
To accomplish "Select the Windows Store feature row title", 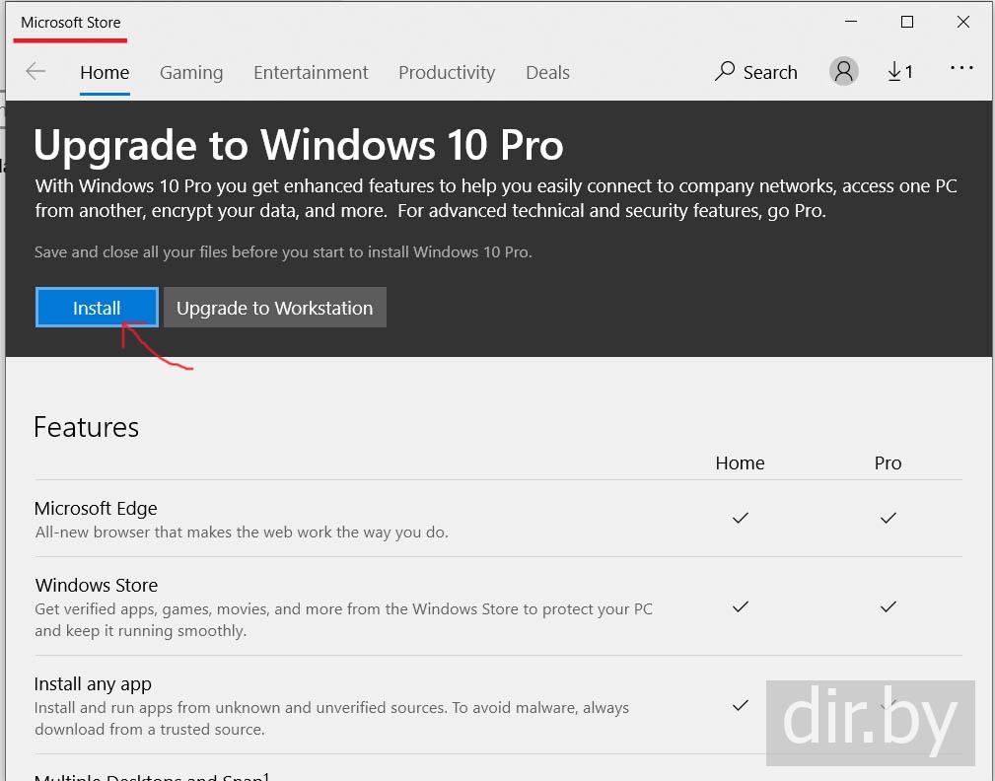I will pos(97,585).
